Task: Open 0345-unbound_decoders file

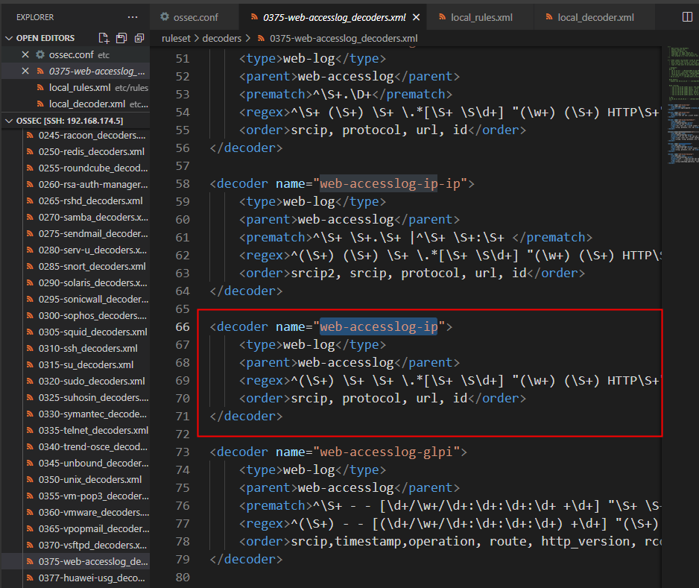Action: [76, 464]
